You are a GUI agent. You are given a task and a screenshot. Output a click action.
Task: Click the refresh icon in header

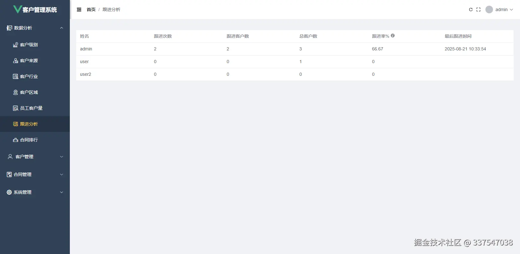(x=471, y=10)
